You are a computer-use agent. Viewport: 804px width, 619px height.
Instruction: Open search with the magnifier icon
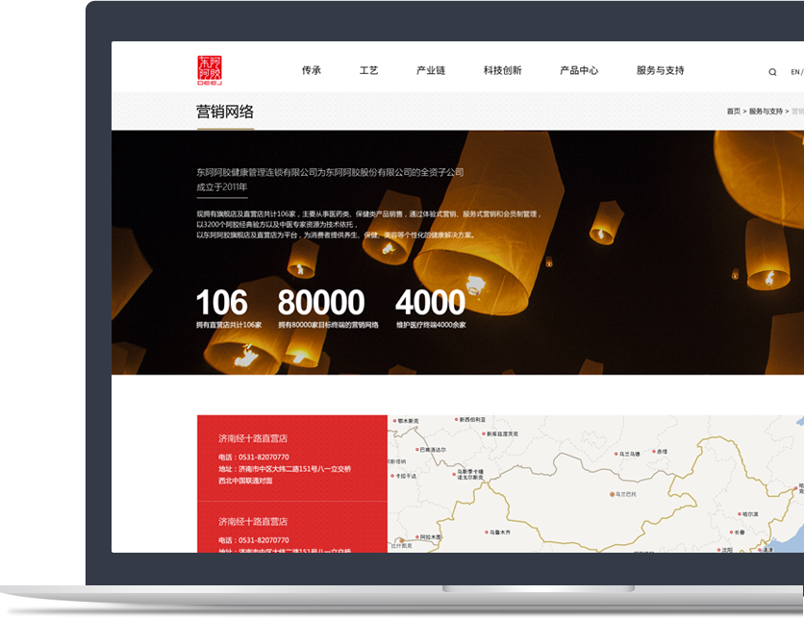click(772, 72)
